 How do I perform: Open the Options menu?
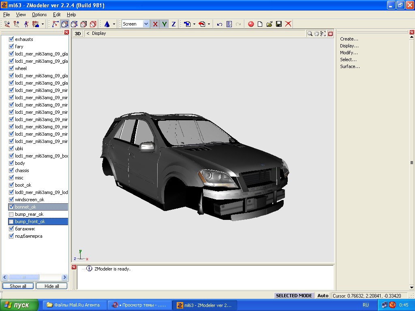[x=39, y=15]
